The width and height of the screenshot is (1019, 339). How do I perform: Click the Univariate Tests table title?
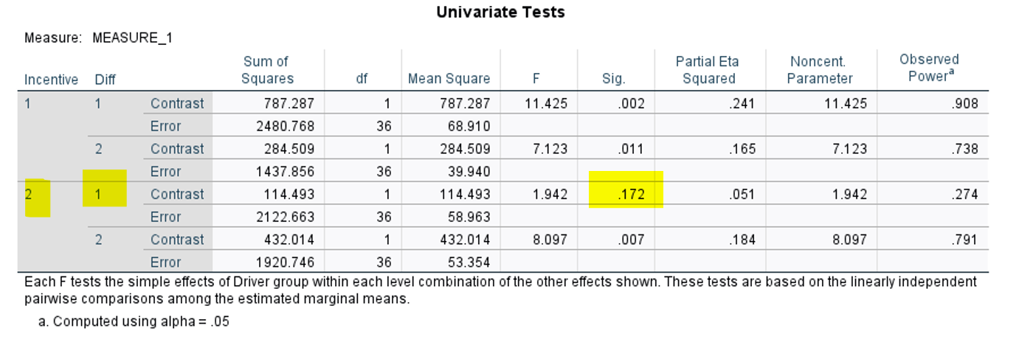click(500, 13)
